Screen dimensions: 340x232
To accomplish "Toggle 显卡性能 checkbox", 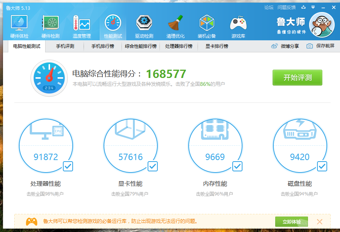I will pyautogui.click(x=152, y=166).
